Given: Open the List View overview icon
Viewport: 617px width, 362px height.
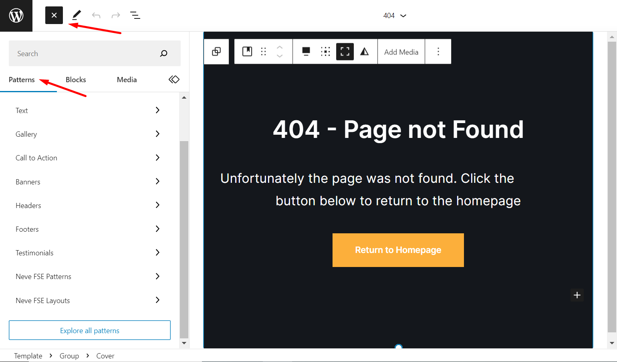Looking at the screenshot, I should point(135,15).
